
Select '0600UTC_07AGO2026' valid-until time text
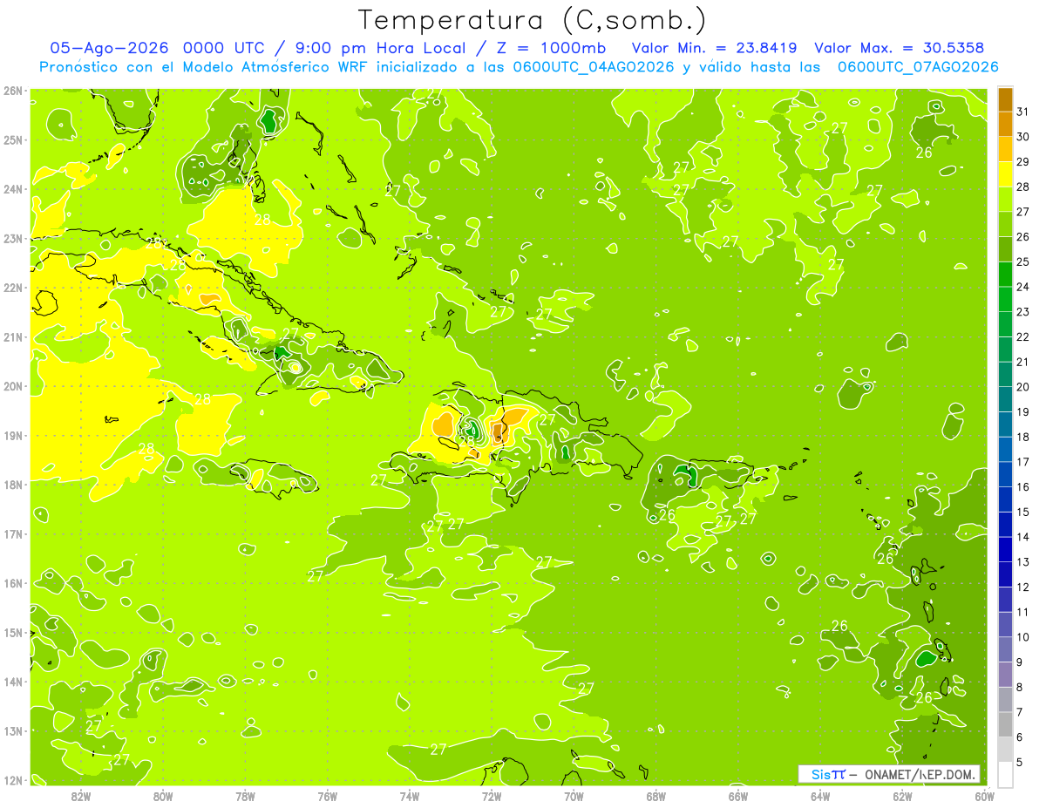coord(917,67)
